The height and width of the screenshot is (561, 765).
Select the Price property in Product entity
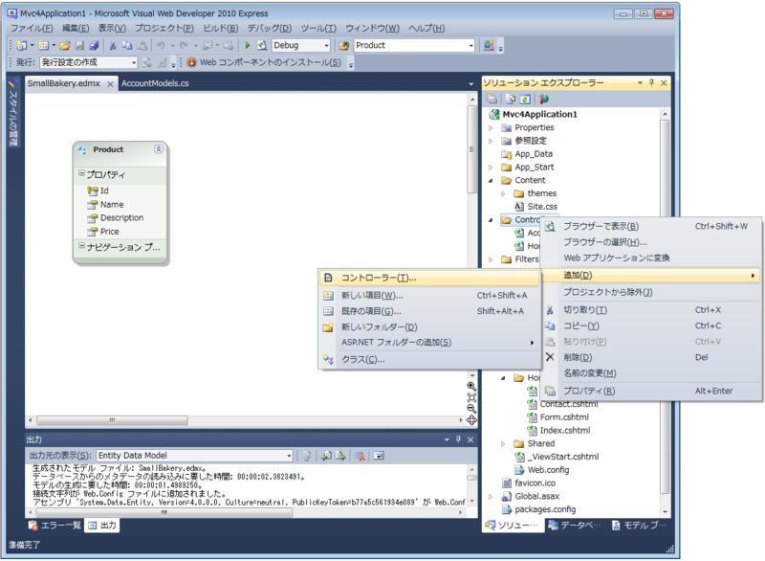pyautogui.click(x=110, y=232)
